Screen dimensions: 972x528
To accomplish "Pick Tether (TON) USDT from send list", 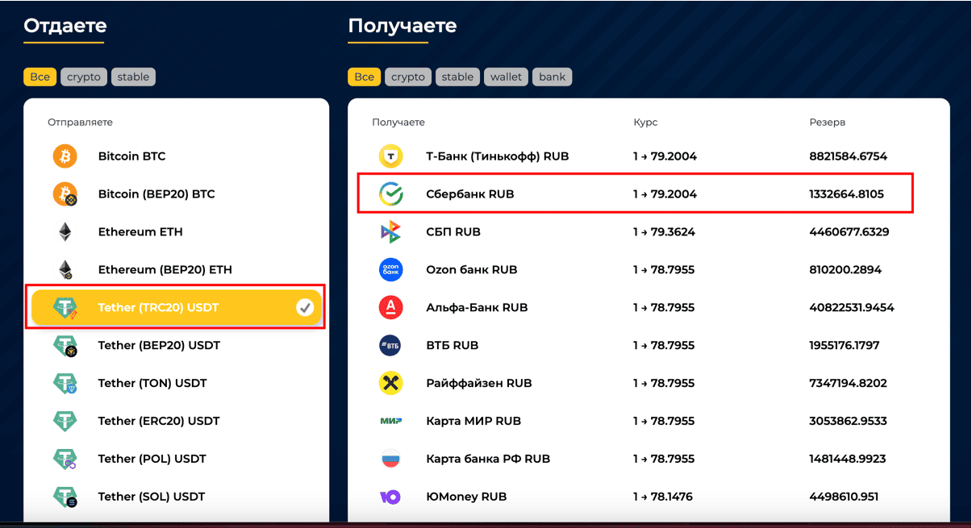I will (x=152, y=383).
